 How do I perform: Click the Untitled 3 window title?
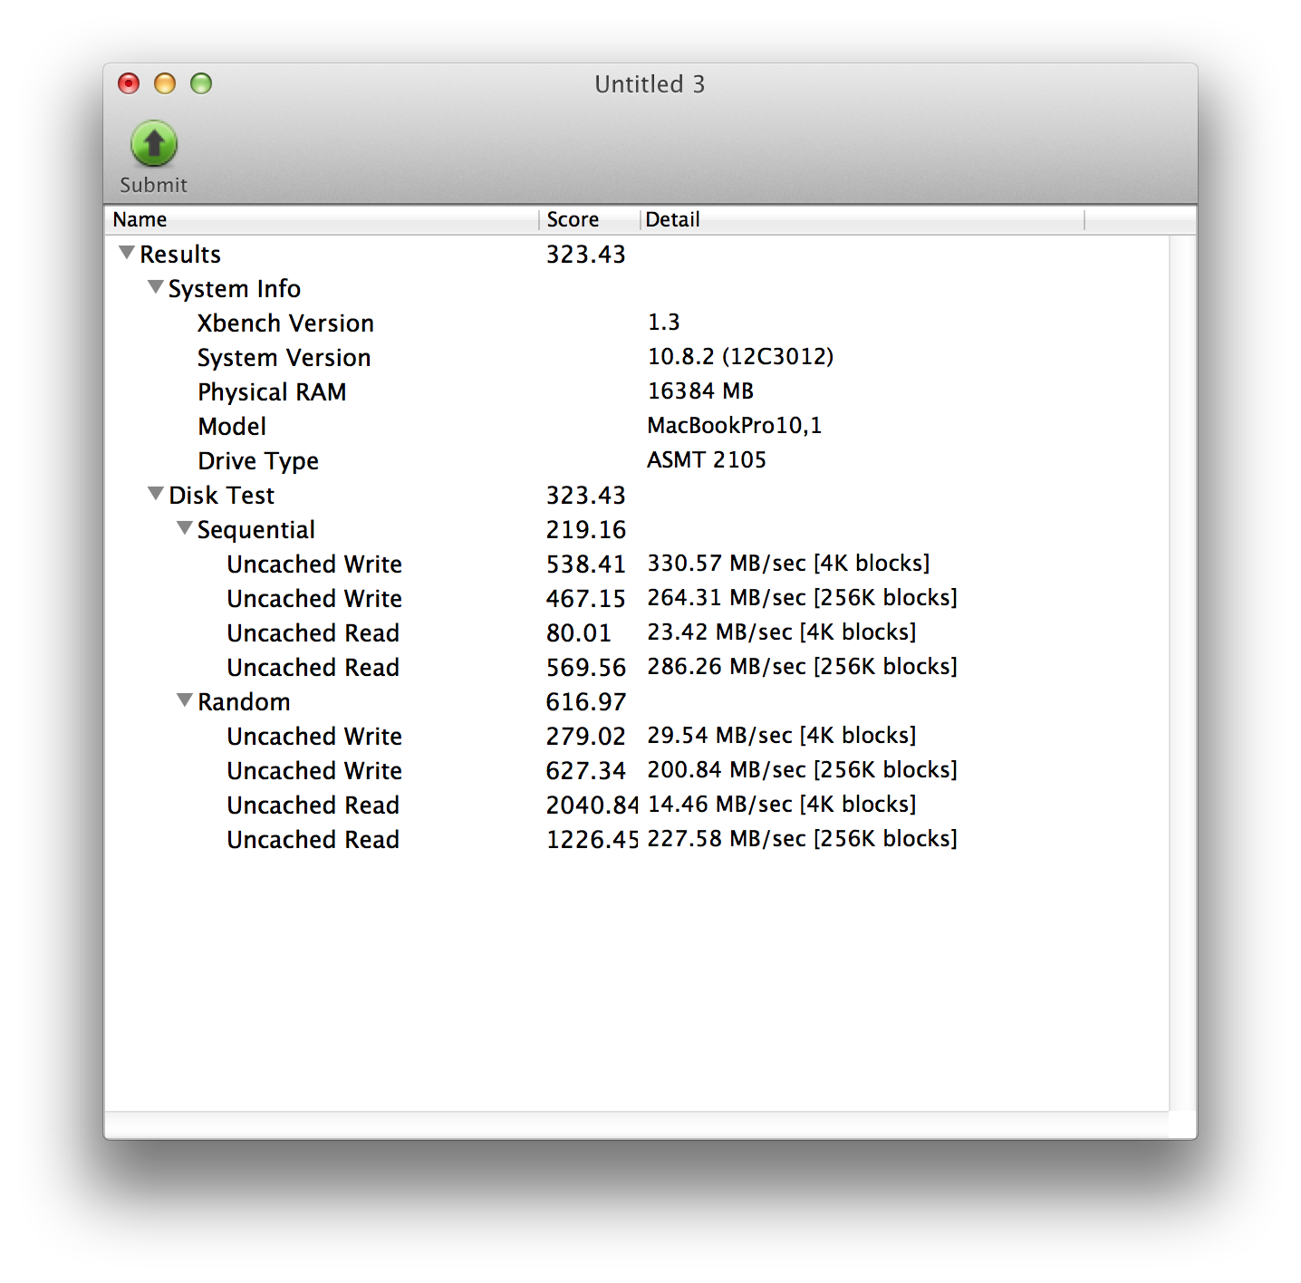[x=650, y=84]
